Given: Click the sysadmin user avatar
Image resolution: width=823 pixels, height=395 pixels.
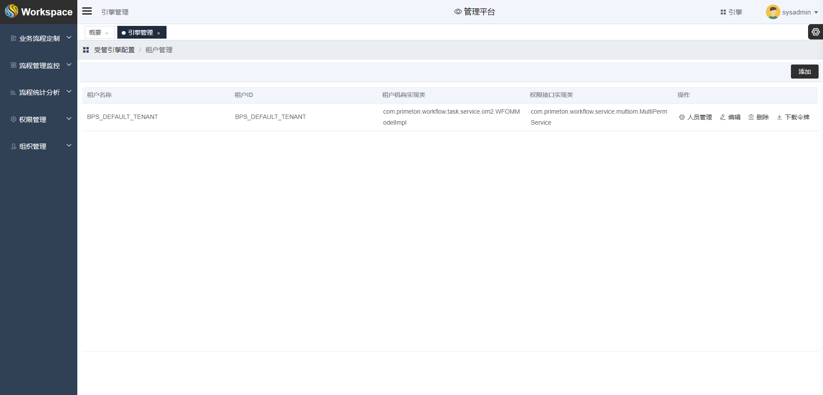Looking at the screenshot, I should click(772, 12).
